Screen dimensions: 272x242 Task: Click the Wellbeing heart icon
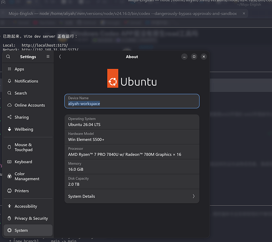(x=9, y=129)
